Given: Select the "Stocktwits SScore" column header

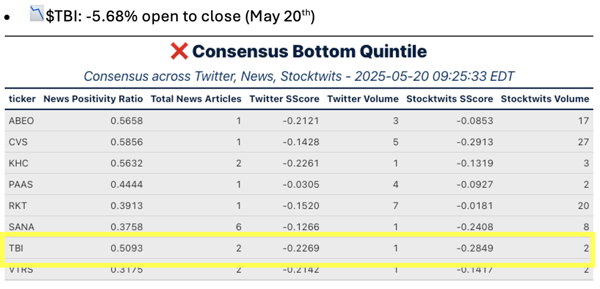Looking at the screenshot, I should click(450, 99).
